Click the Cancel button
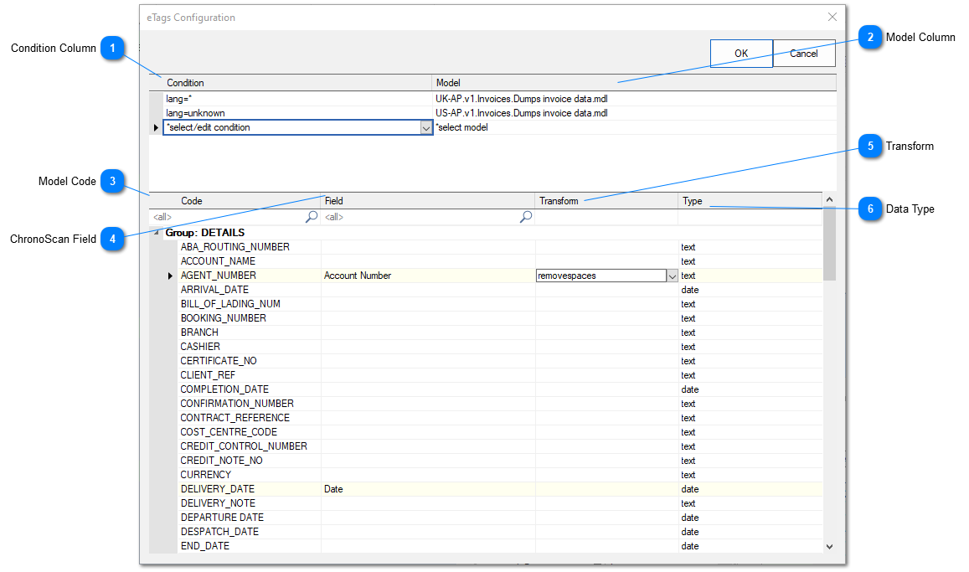The width and height of the screenshot is (969, 572). 803,53
